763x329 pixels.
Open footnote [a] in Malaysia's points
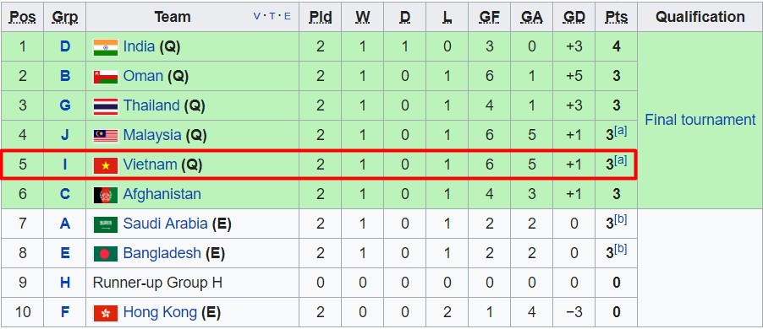(x=620, y=131)
